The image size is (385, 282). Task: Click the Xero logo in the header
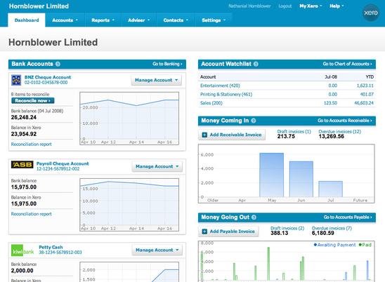coord(371,13)
